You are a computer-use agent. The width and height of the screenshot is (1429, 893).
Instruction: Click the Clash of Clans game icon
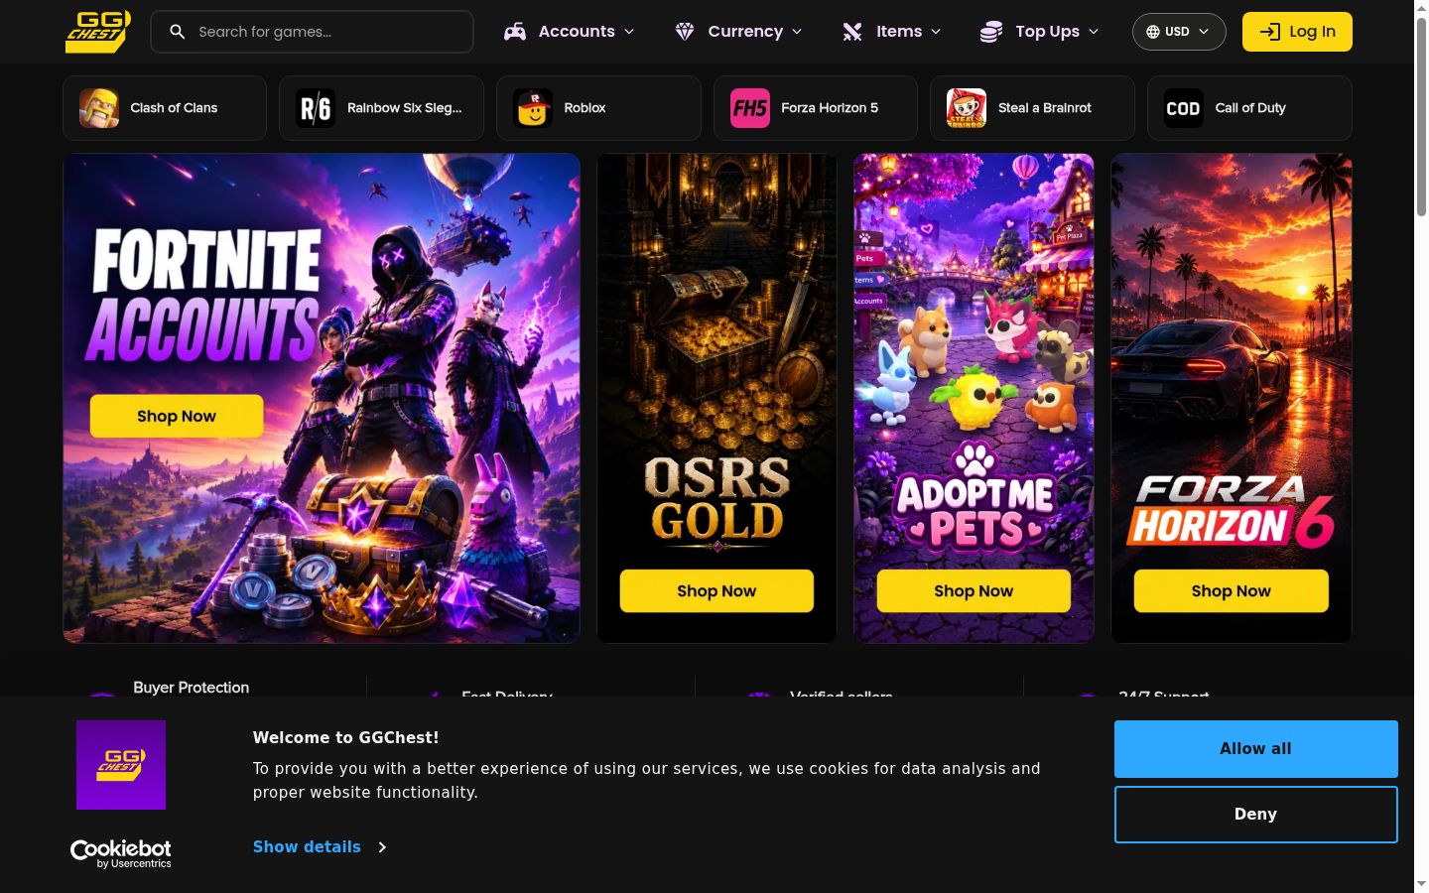(99, 108)
